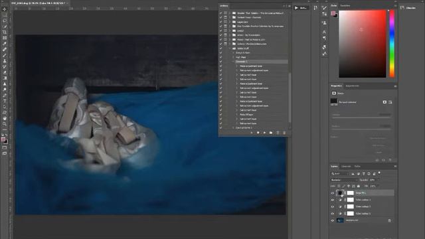Select the Frame tool
Image resolution: width=425 pixels, height=239 pixels.
(5, 38)
